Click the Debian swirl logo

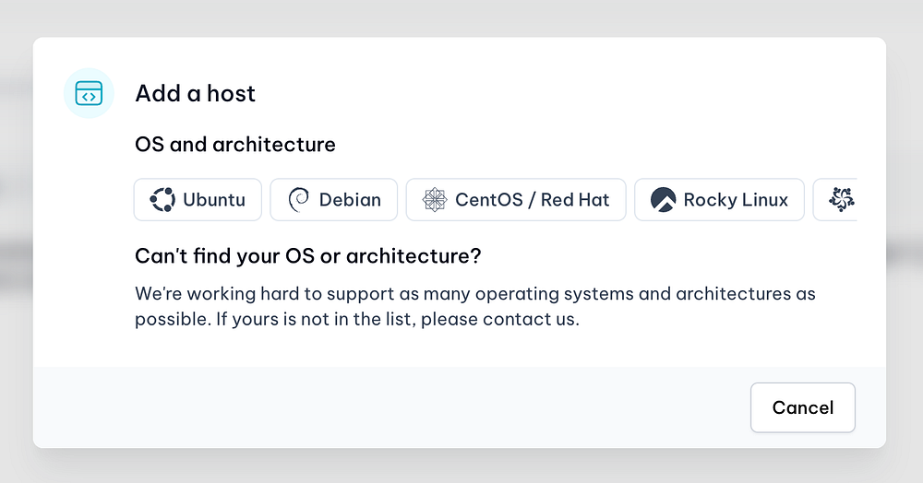point(298,200)
